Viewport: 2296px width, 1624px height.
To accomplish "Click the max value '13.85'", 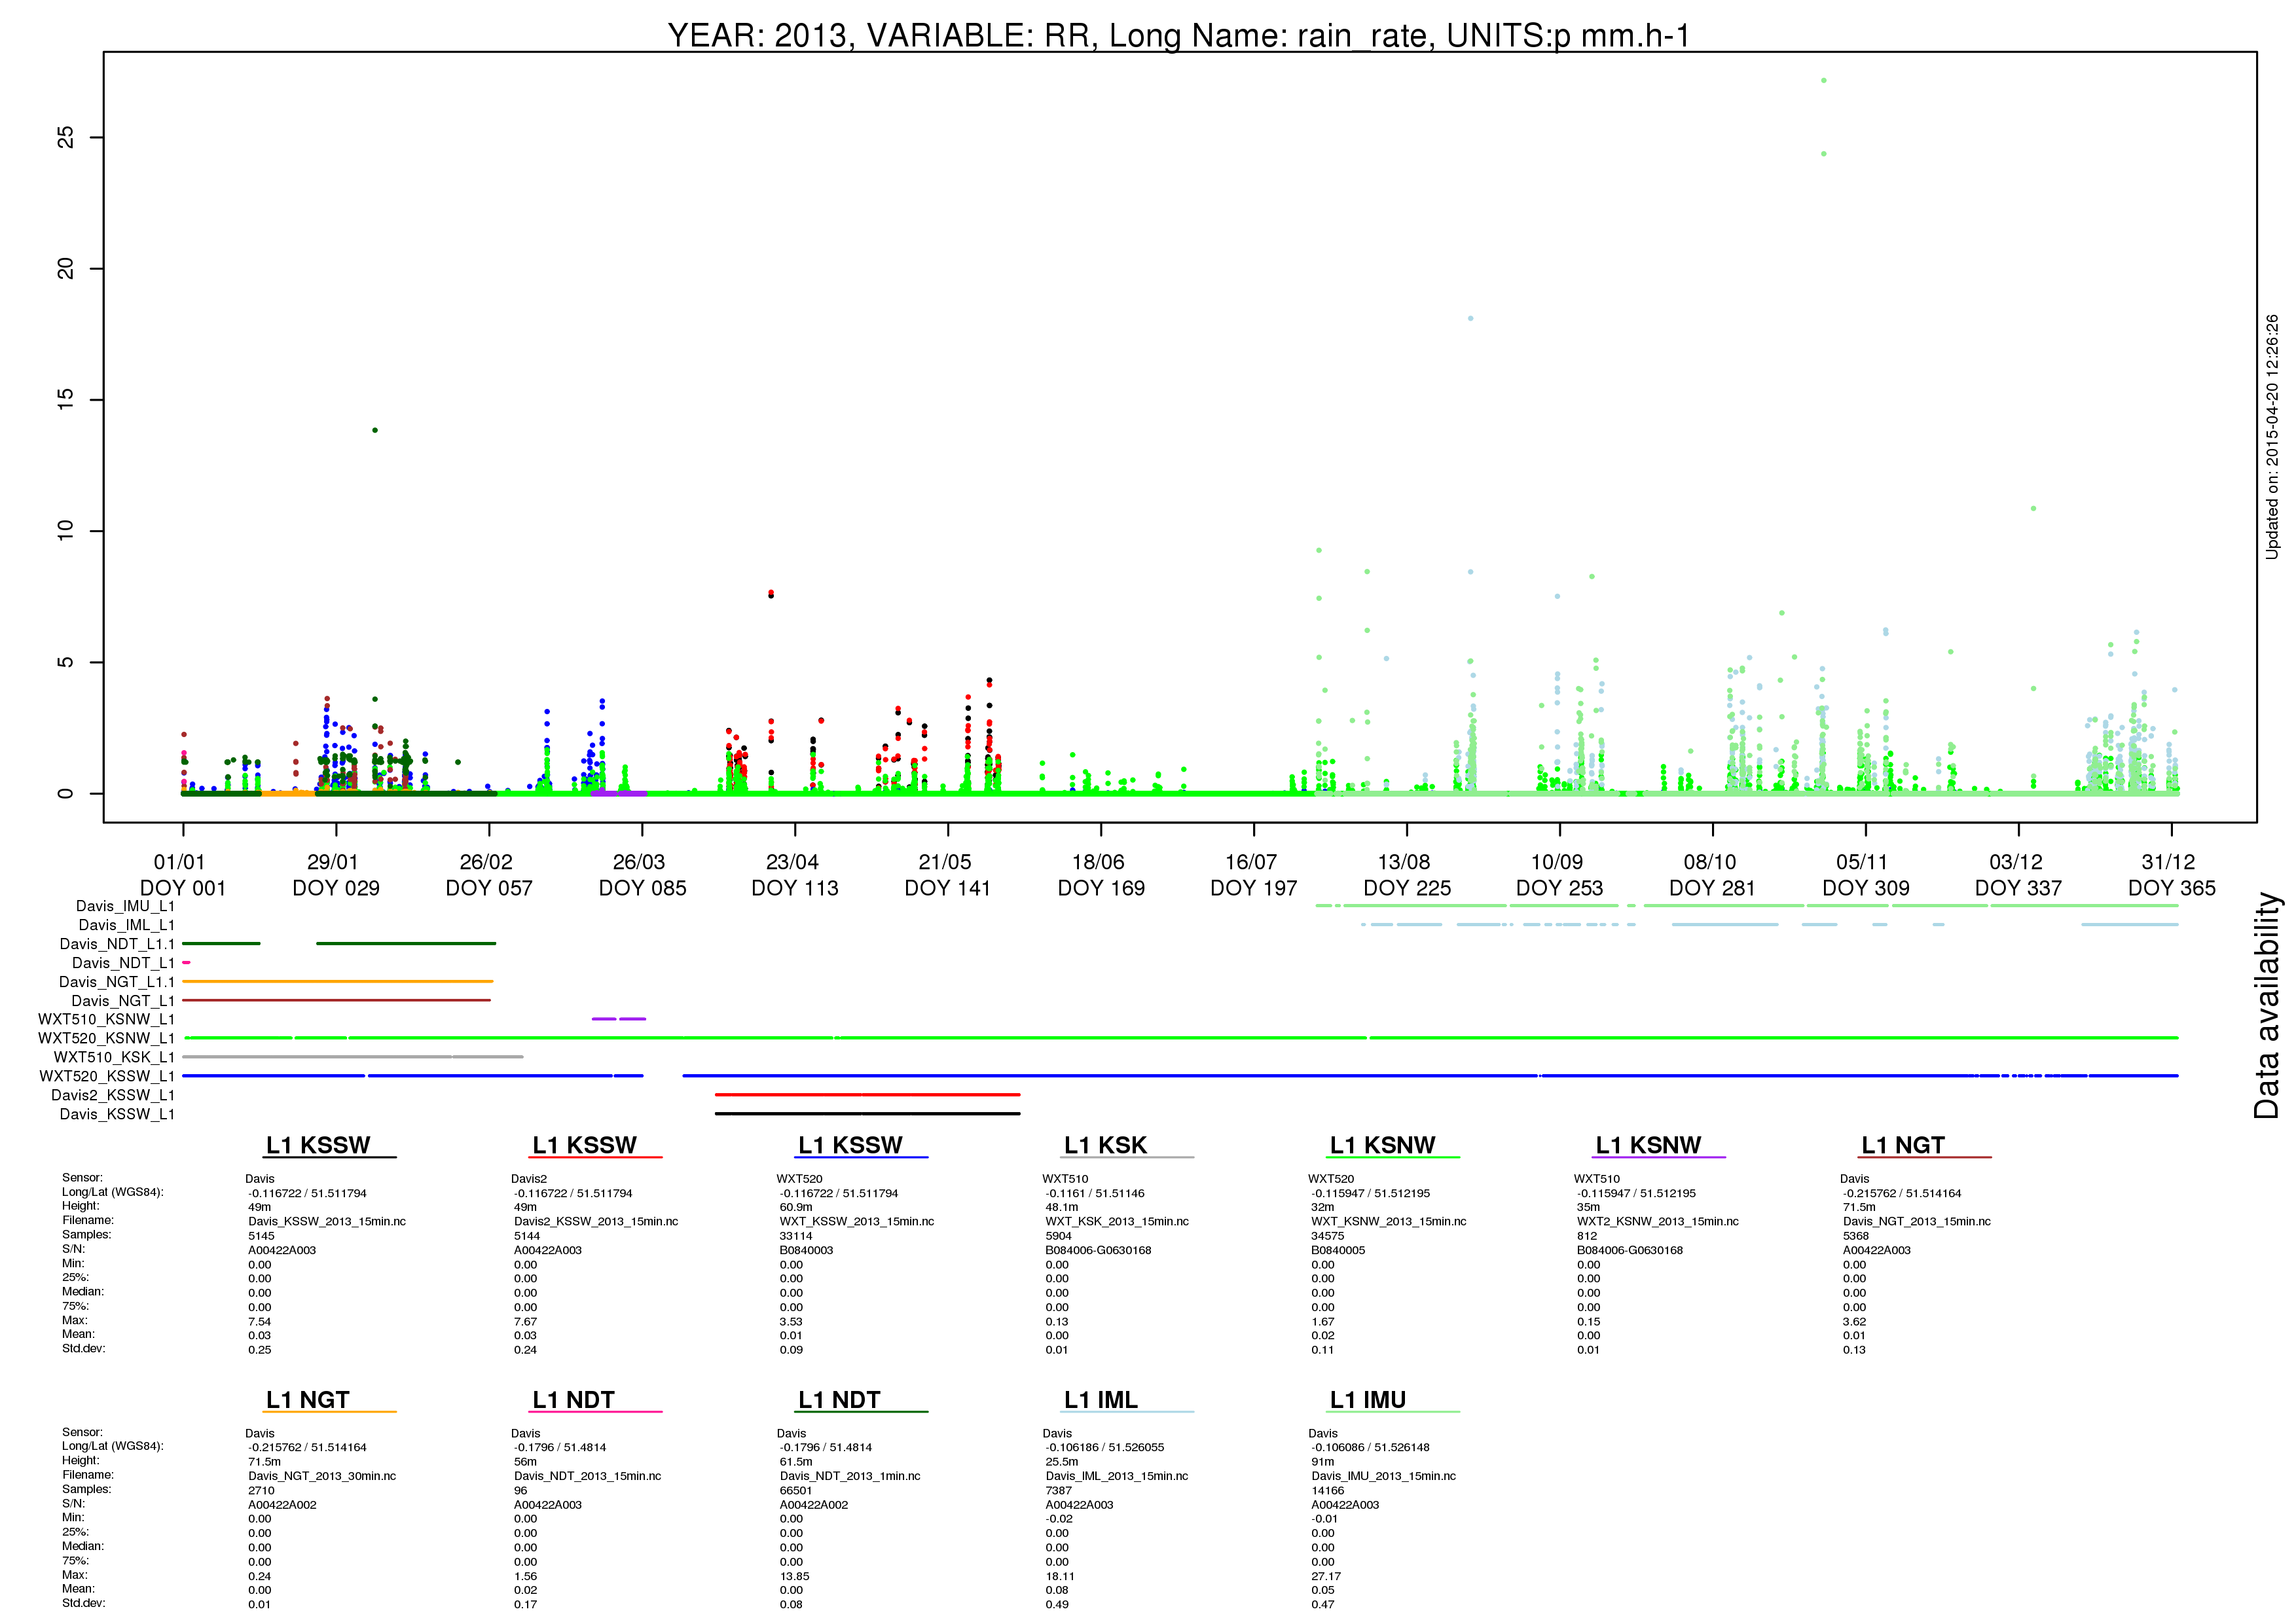I will pyautogui.click(x=795, y=1576).
